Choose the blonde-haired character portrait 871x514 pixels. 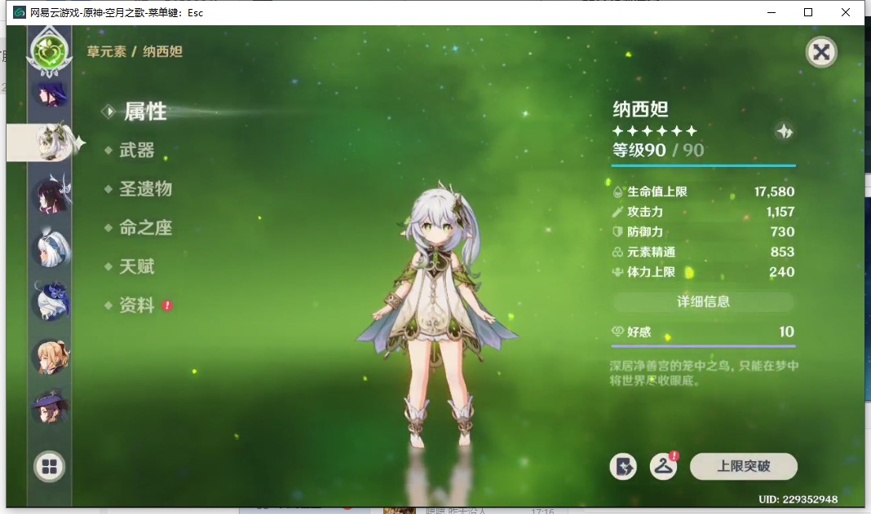point(49,356)
